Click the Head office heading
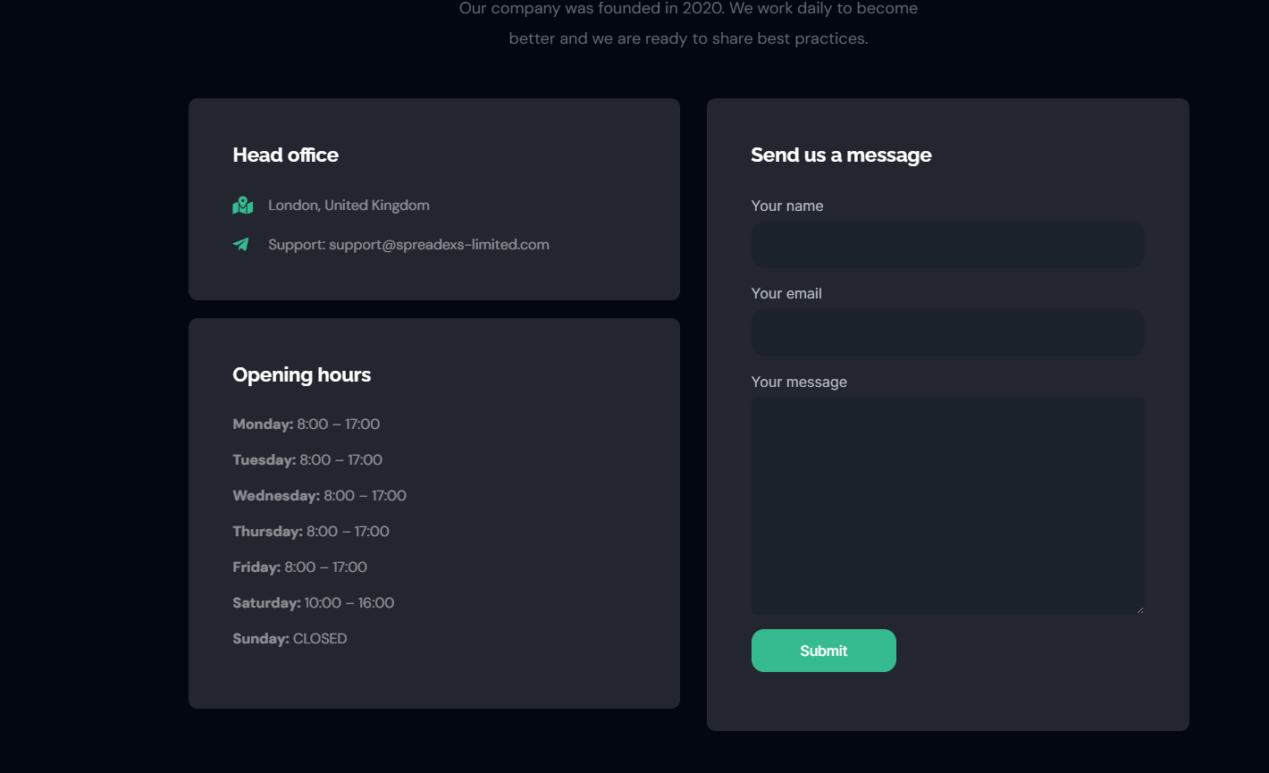Image resolution: width=1269 pixels, height=773 pixels. click(x=285, y=155)
